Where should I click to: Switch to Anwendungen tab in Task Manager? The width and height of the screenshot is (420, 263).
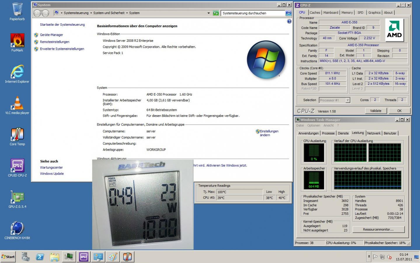tap(309, 133)
